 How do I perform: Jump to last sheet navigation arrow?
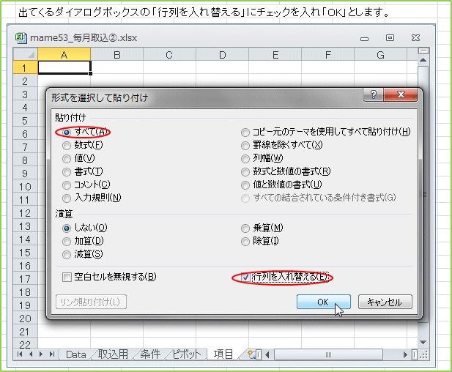pos(52,354)
